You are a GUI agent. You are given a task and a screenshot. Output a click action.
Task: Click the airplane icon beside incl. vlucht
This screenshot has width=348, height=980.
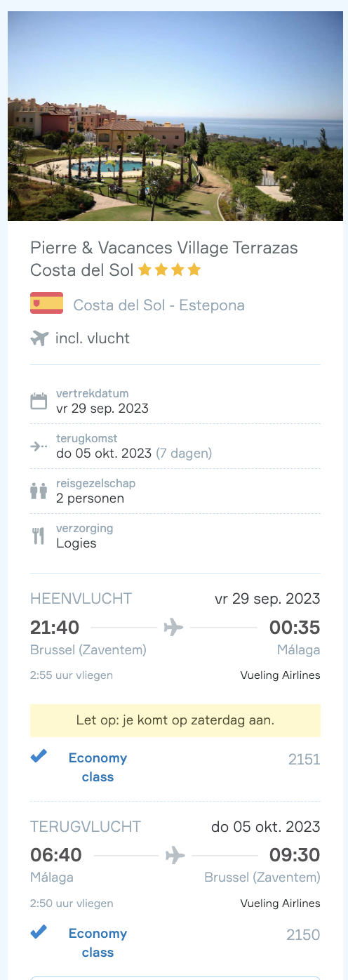pyautogui.click(x=39, y=338)
